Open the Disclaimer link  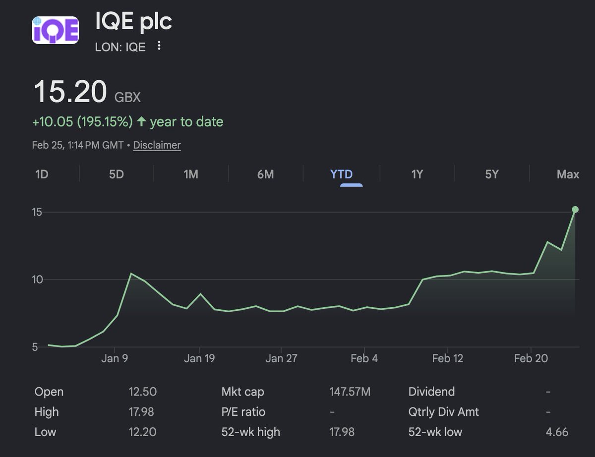[x=157, y=145]
